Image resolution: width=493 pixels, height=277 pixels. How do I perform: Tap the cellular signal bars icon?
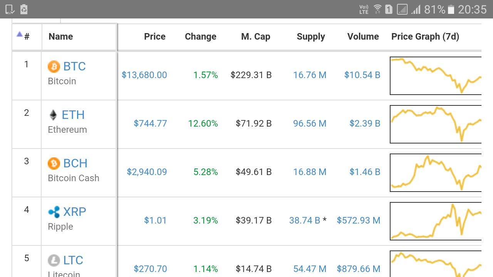point(416,9)
